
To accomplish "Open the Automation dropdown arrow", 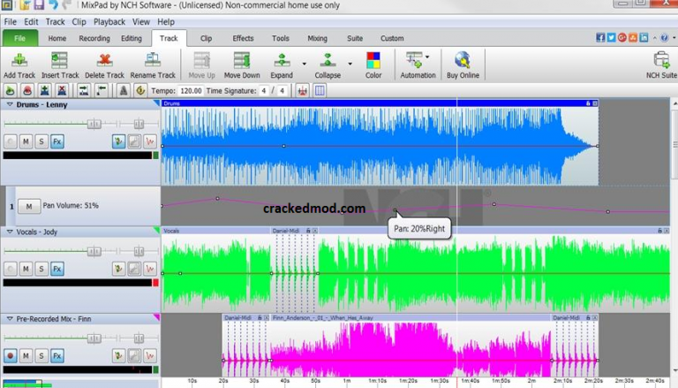I will click(427, 57).
